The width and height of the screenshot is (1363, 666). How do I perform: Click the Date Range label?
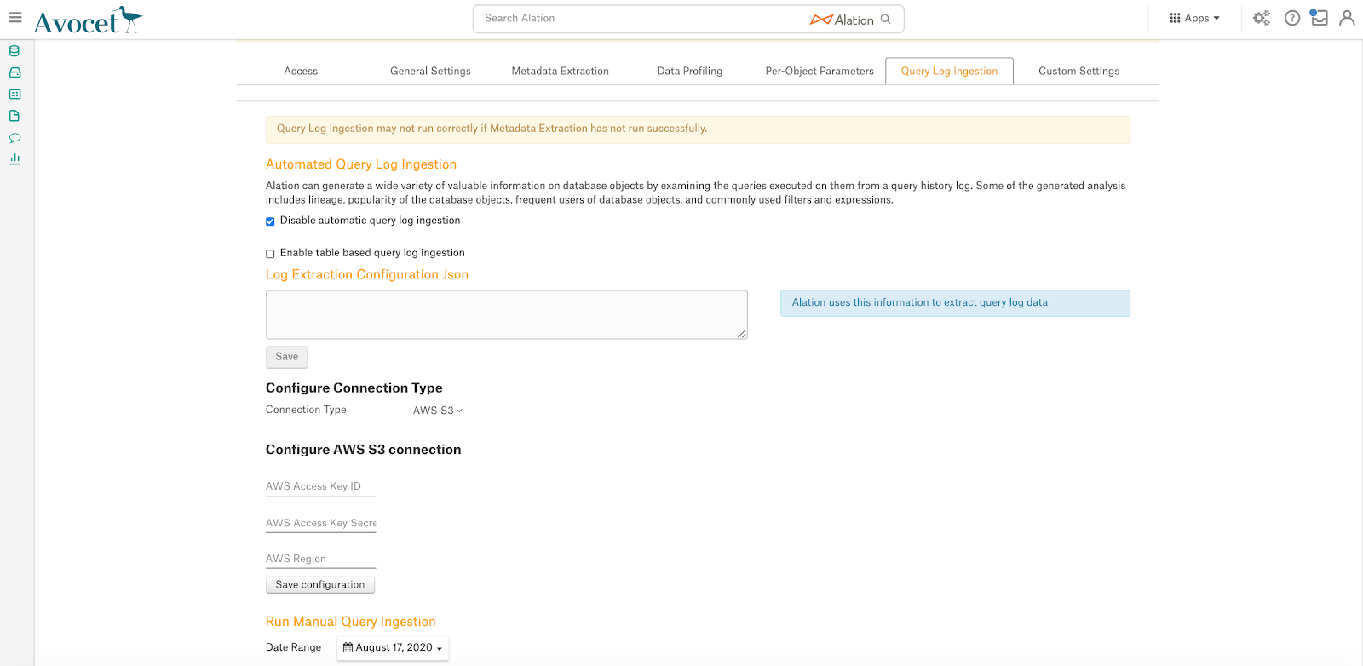pos(294,647)
